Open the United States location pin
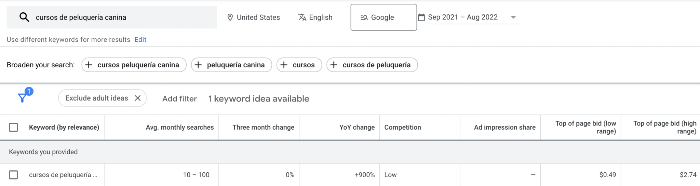The height and width of the screenshot is (186, 700). pyautogui.click(x=230, y=17)
